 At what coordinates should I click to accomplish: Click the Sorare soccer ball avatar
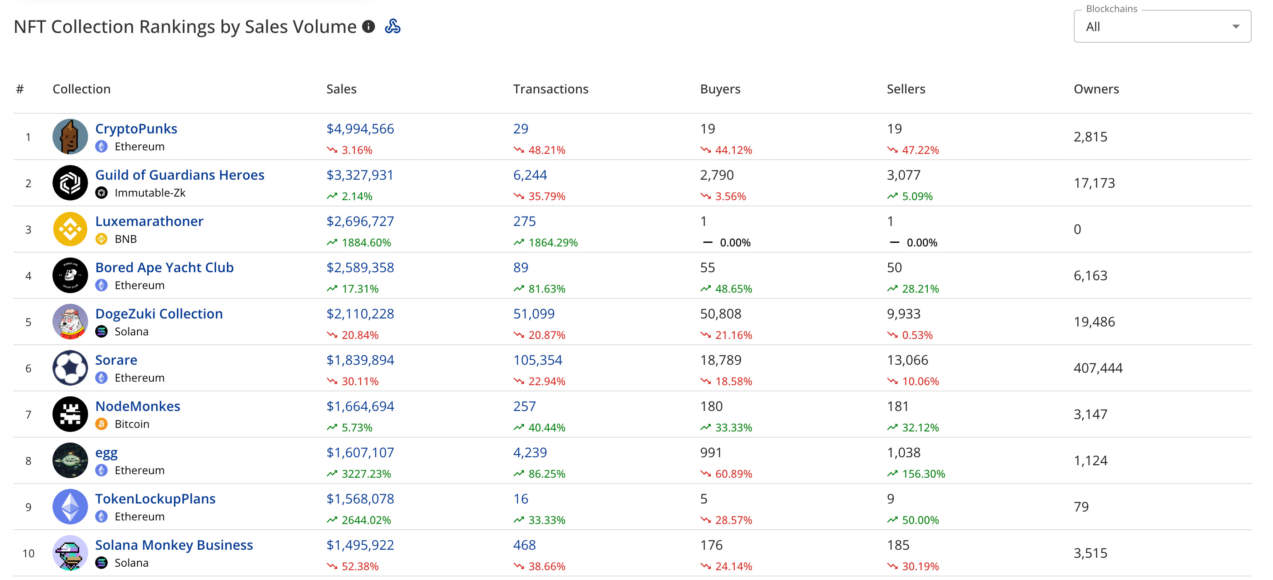[70, 368]
